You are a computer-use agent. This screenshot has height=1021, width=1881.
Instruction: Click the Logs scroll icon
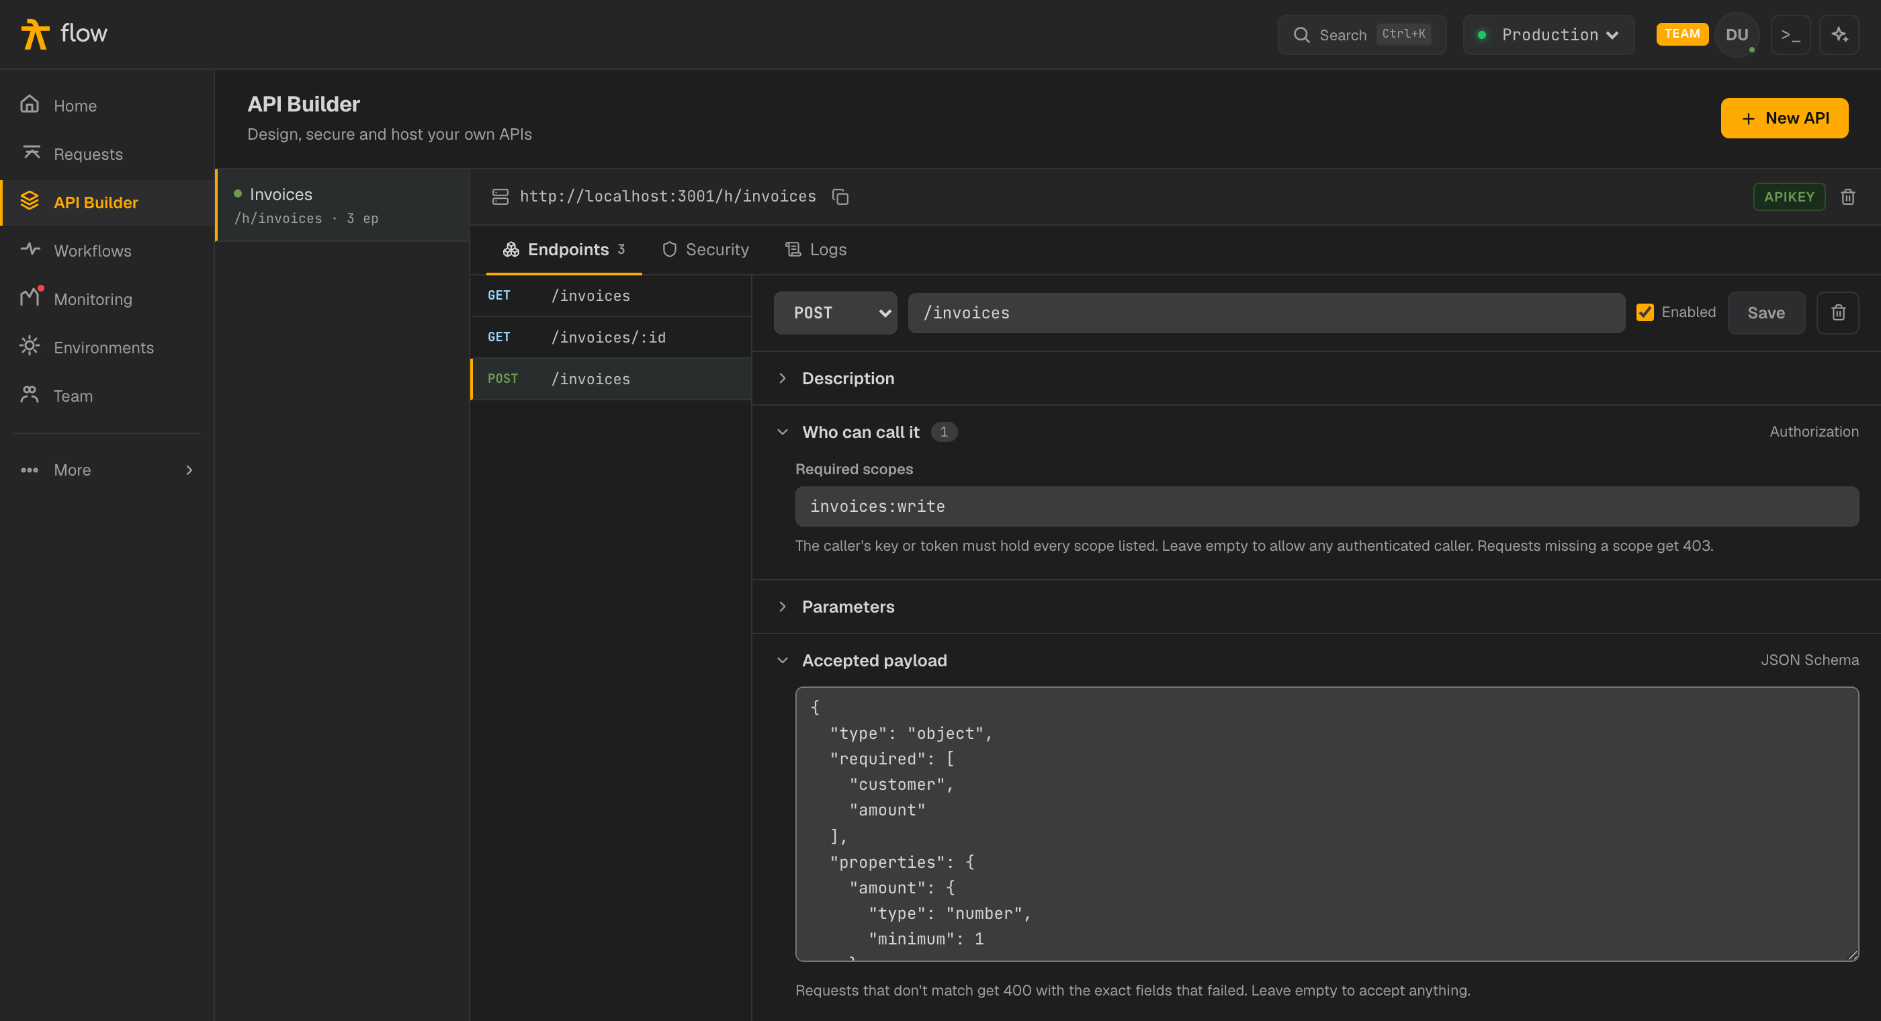(x=792, y=249)
